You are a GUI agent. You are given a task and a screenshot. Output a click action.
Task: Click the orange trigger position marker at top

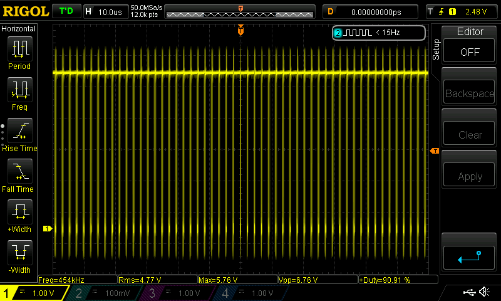(x=240, y=30)
